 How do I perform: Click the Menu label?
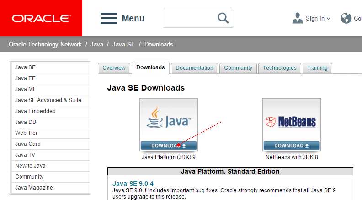pyautogui.click(x=133, y=18)
